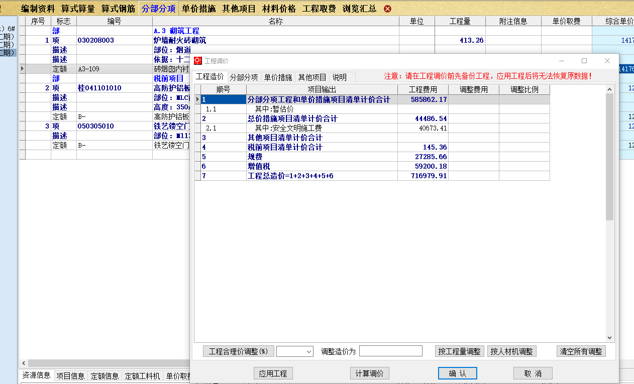Click the 716979.91 total cost cell

point(423,176)
